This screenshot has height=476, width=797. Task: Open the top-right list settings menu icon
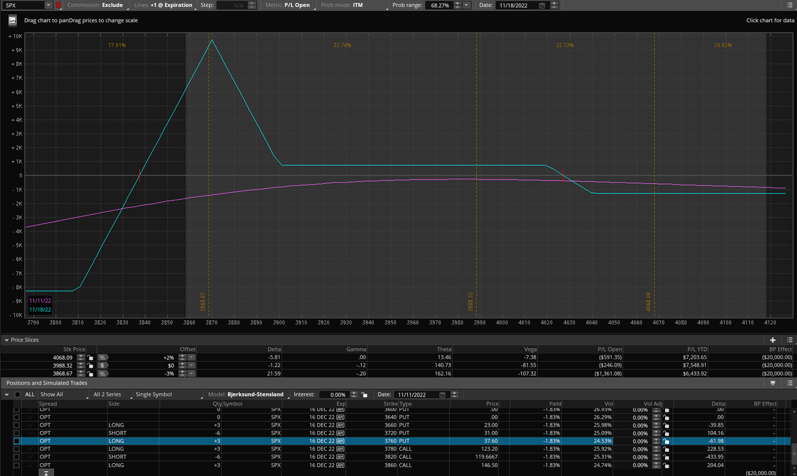coord(790,5)
